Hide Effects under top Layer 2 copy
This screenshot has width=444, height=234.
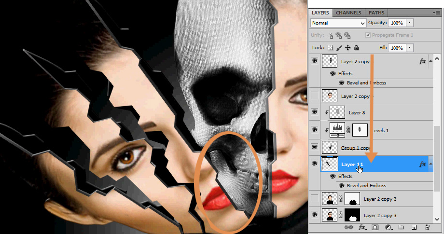[x=333, y=73]
